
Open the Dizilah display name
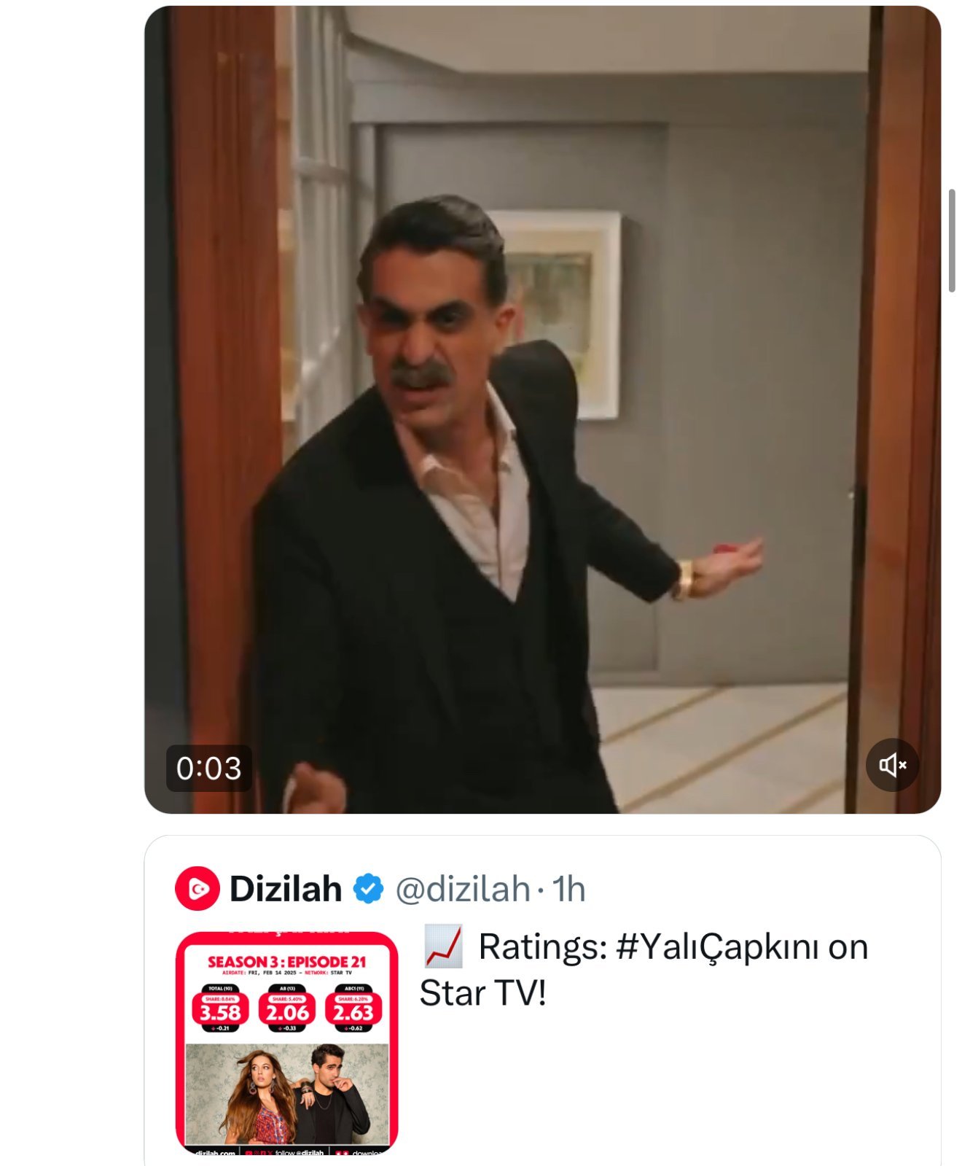[286, 889]
